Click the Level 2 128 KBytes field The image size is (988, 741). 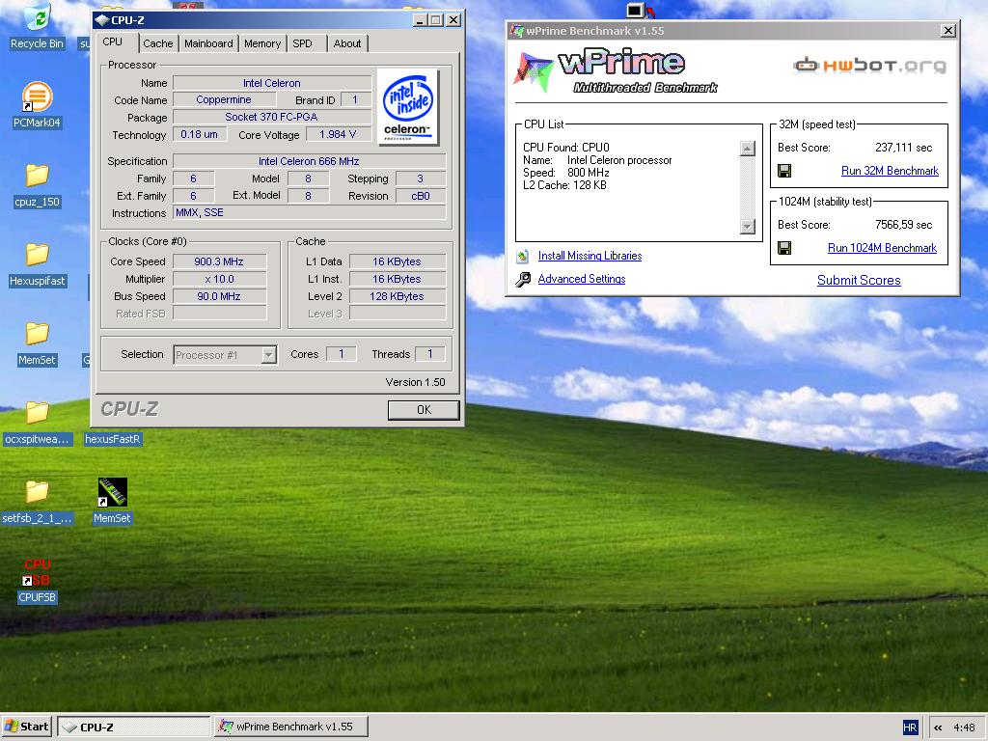[397, 296]
